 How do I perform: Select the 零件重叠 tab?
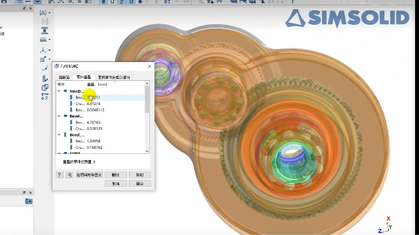[84, 77]
